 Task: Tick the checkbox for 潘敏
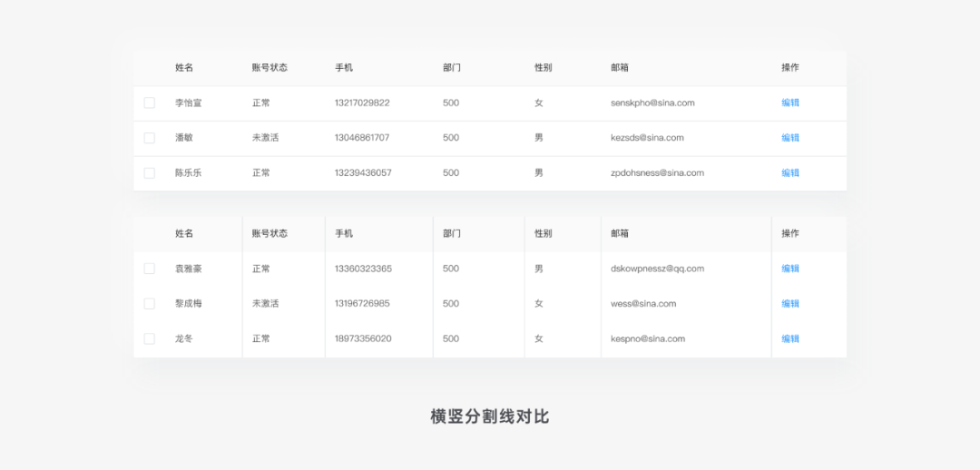click(x=150, y=138)
